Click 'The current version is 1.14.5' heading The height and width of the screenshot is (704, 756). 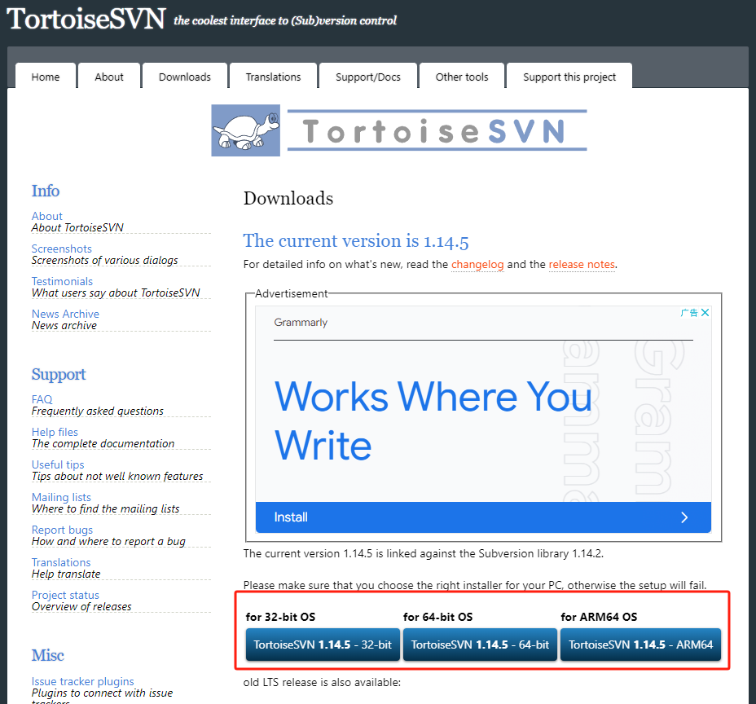pyautogui.click(x=356, y=240)
